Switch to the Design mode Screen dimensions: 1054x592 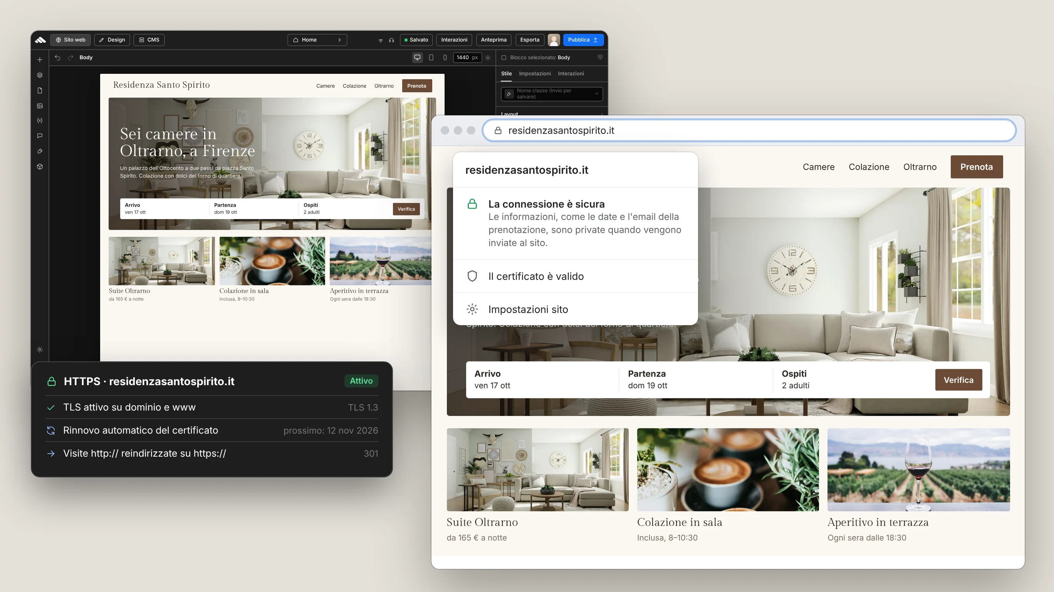click(112, 40)
